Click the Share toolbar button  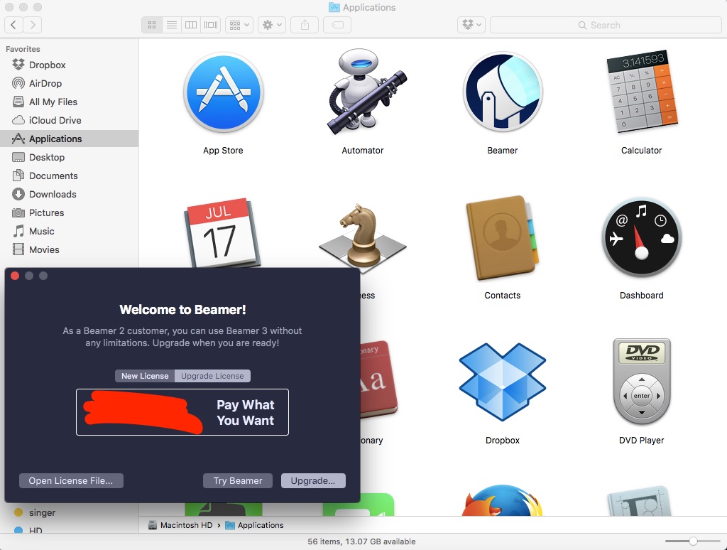[305, 25]
